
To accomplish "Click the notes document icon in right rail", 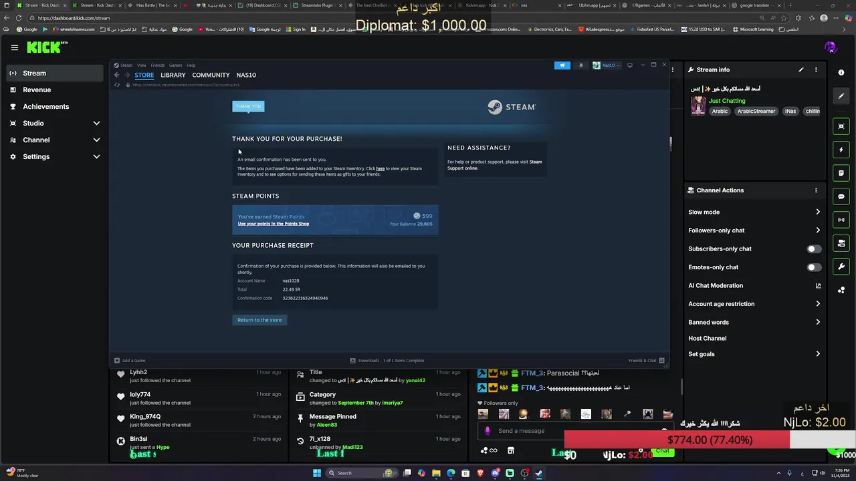I will coord(841,173).
